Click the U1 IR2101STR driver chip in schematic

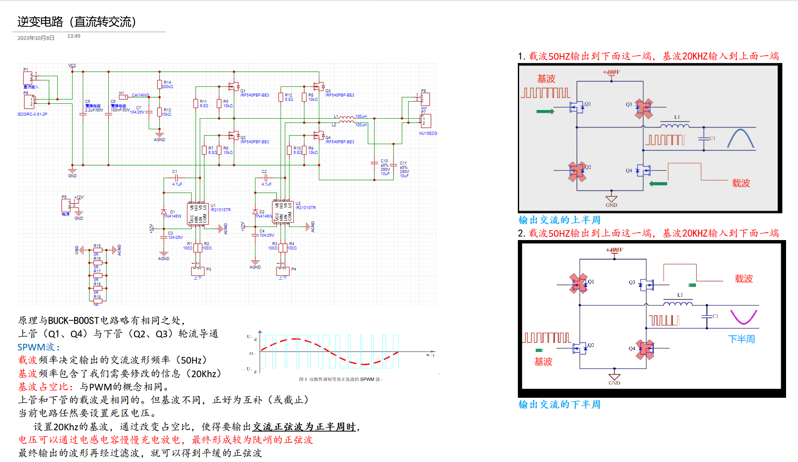point(198,214)
